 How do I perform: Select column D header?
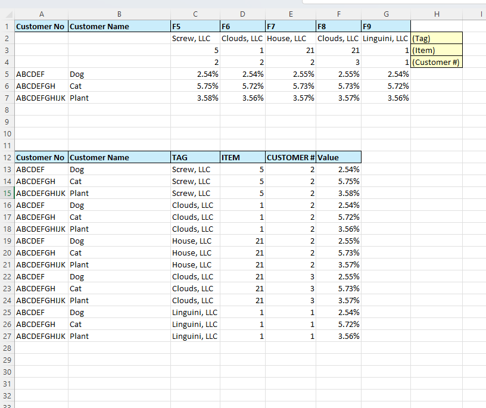click(x=242, y=14)
